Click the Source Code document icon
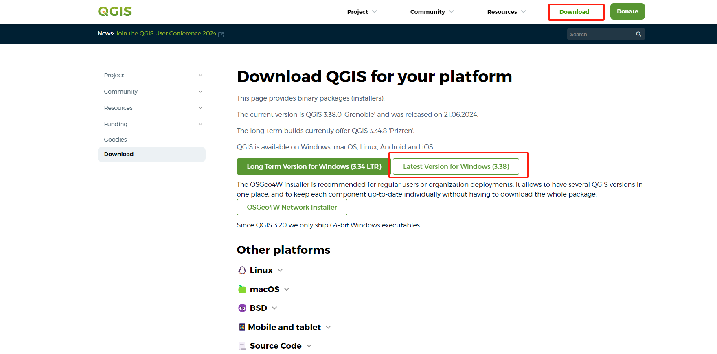 (x=242, y=346)
